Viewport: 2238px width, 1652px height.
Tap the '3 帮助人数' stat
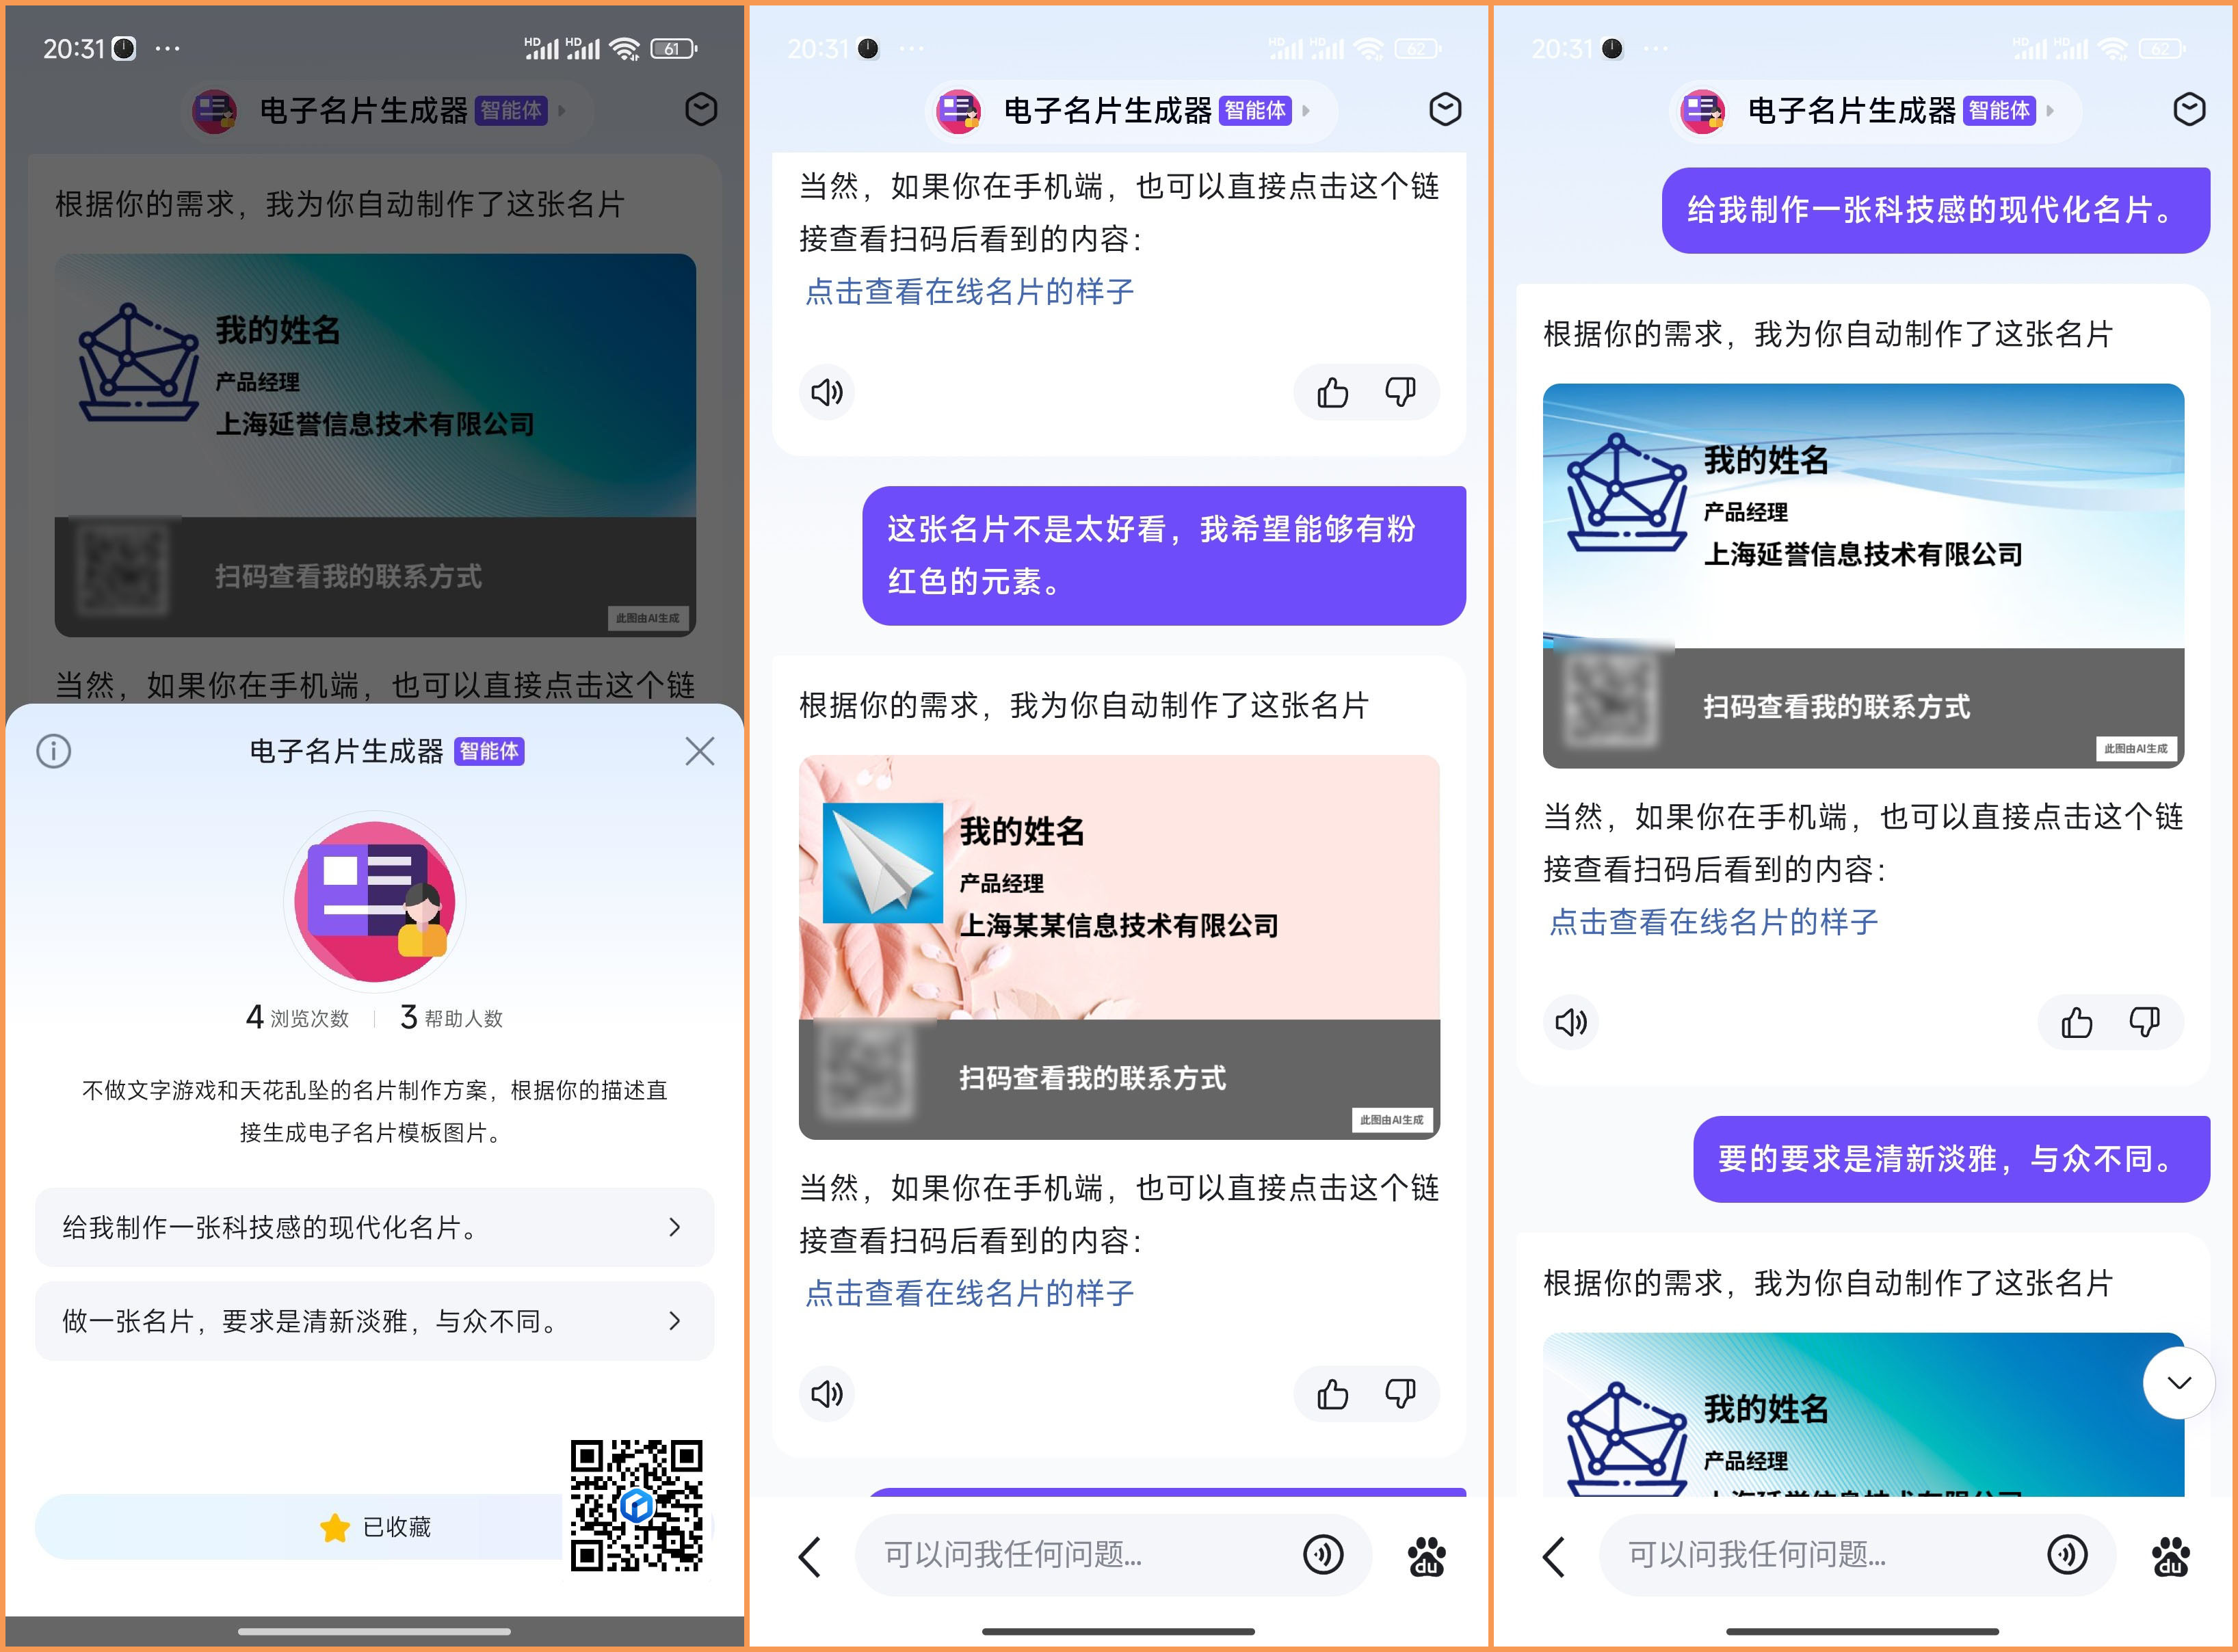[451, 1018]
